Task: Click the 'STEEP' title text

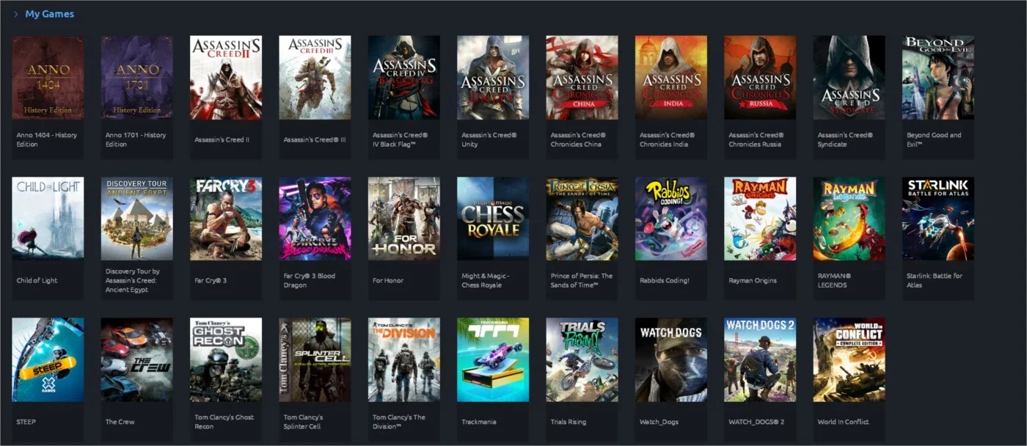Action: point(26,422)
